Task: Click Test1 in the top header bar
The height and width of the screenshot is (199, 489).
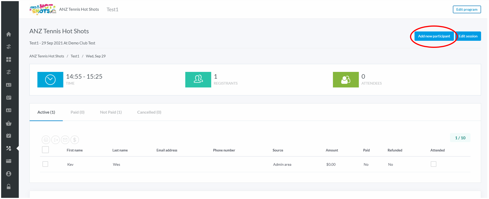Action: click(112, 10)
